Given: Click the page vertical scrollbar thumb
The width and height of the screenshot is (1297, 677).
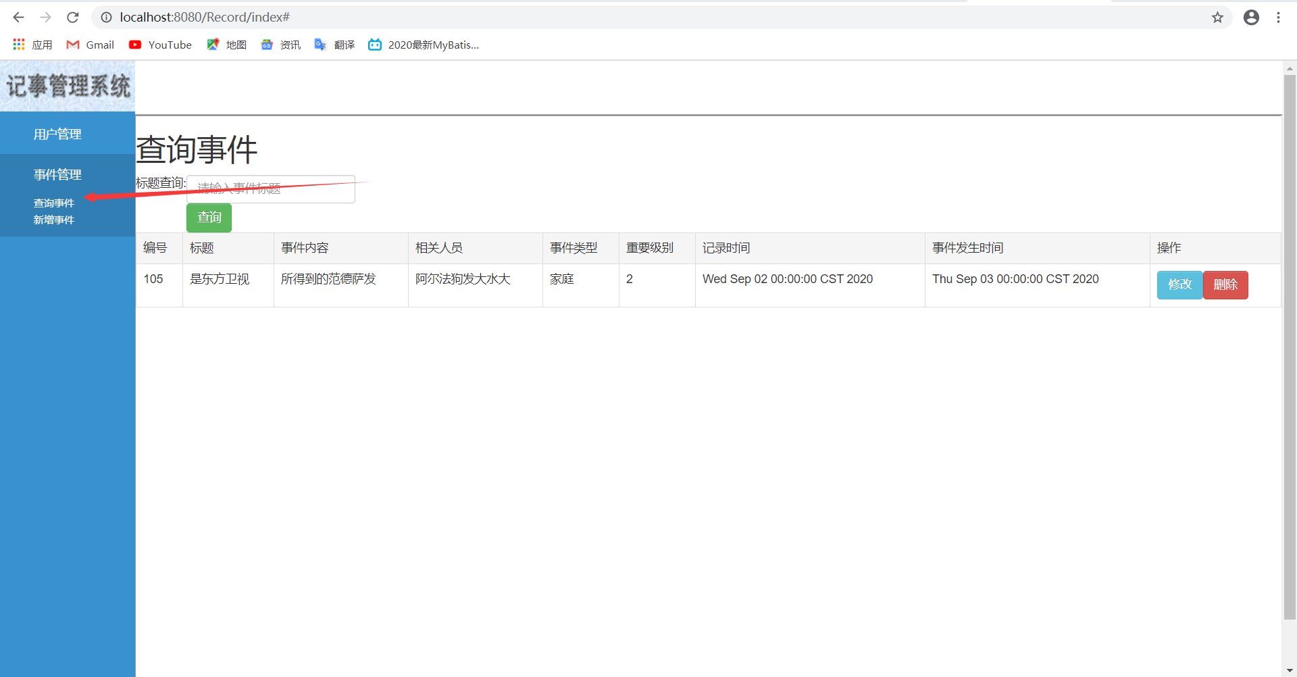Looking at the screenshot, I should 1290,346.
